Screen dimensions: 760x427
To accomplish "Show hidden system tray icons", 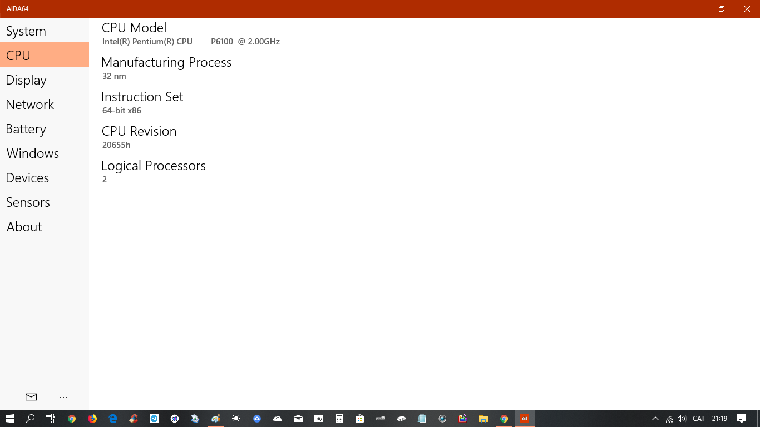I will click(655, 419).
